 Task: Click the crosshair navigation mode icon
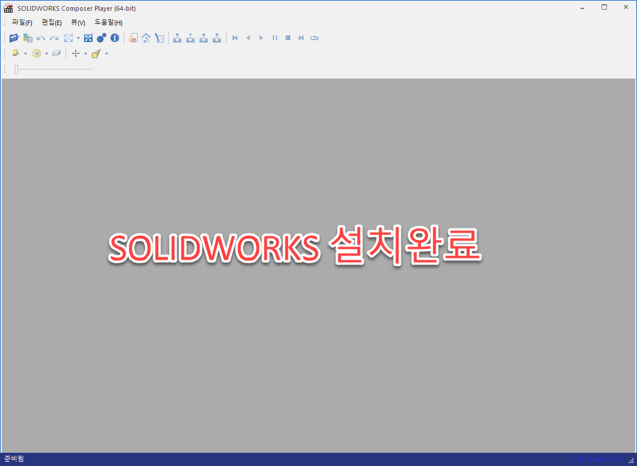click(76, 53)
